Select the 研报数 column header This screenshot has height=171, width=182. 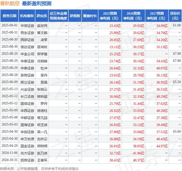point(75,16)
